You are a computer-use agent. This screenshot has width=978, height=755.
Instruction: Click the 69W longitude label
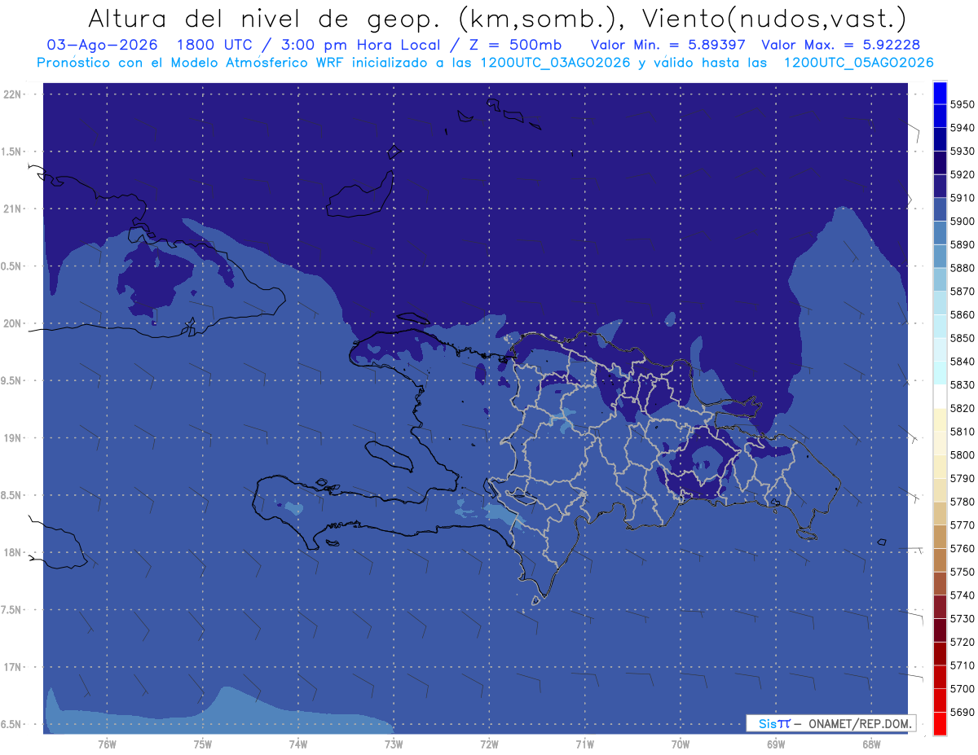[776, 744]
